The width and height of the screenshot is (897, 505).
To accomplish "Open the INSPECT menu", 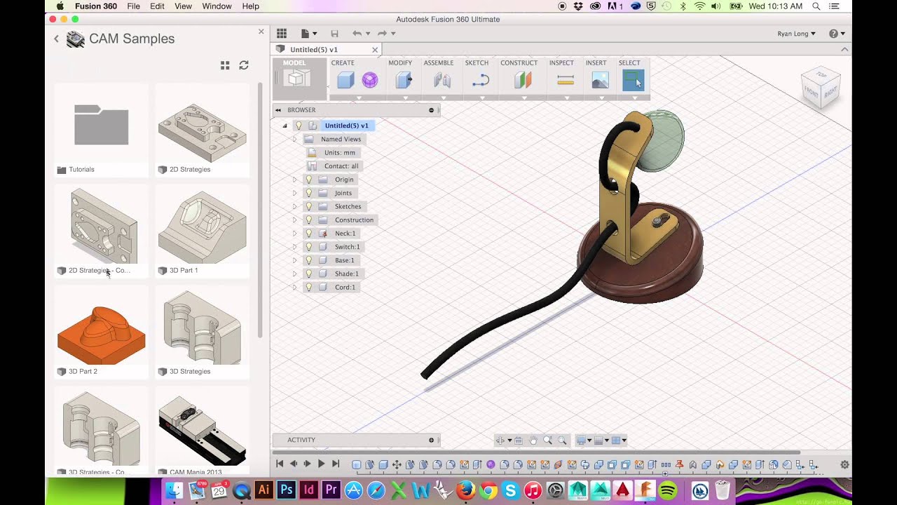I will (561, 62).
